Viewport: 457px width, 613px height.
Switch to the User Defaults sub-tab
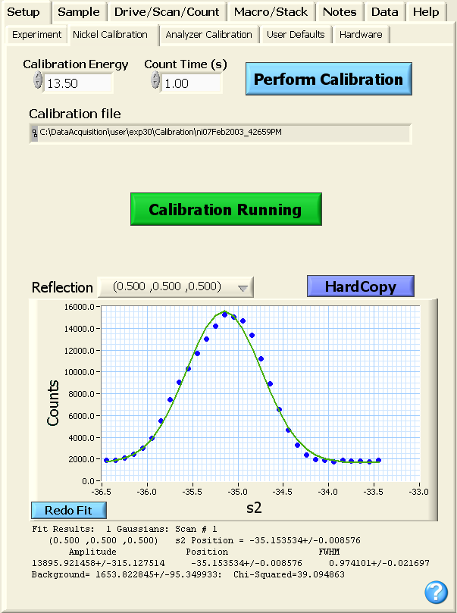click(296, 35)
